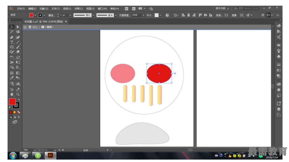Click Illustrator icon in Windows taskbar

tap(50, 156)
